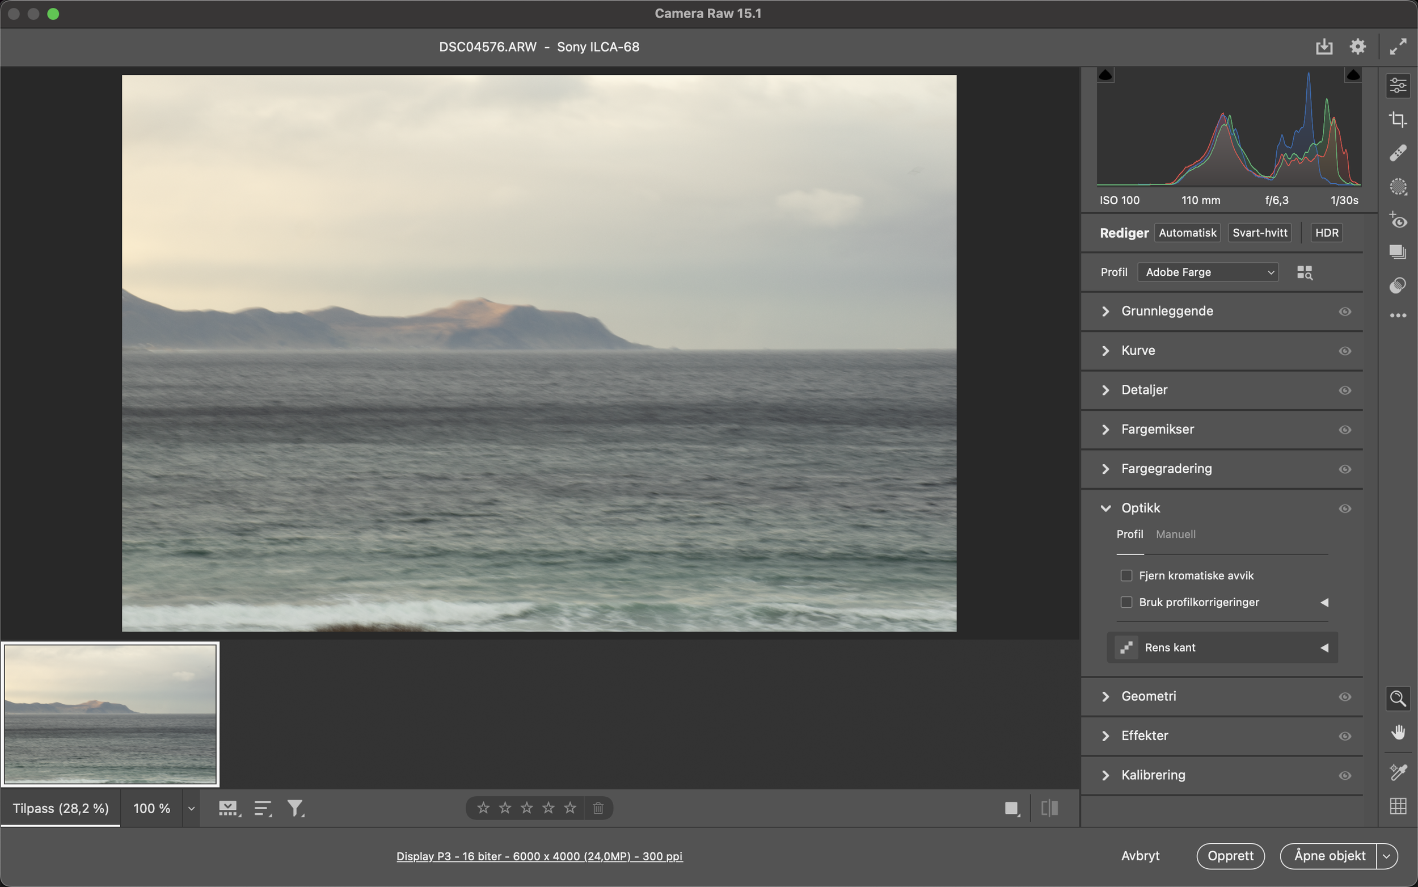Select the Edit sliders tool icon
The width and height of the screenshot is (1418, 887).
tap(1398, 86)
